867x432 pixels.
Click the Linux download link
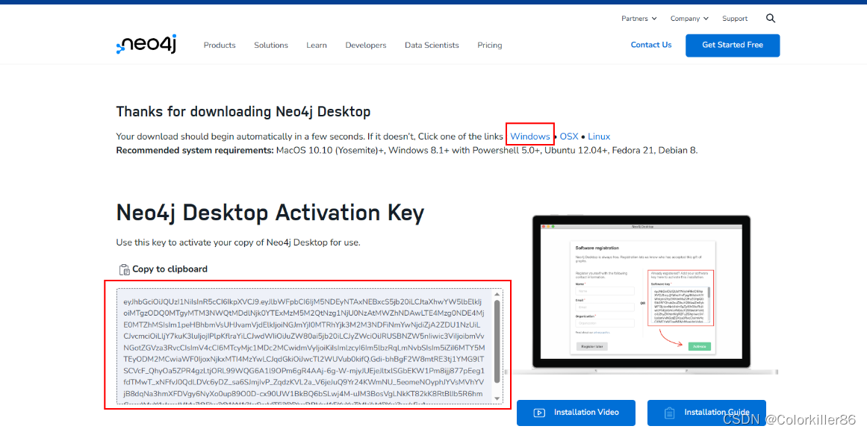click(x=599, y=136)
